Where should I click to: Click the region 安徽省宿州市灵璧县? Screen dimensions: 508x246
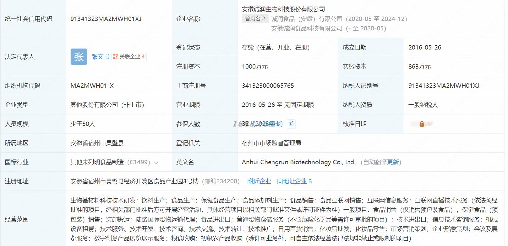(x=97, y=143)
